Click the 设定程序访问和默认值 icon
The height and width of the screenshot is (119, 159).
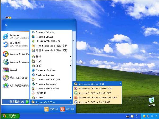[x=33, y=41]
